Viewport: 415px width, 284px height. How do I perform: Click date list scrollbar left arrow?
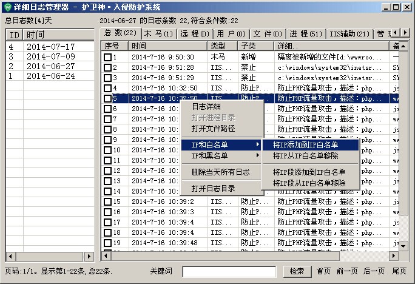pyautogui.click(x=10, y=256)
